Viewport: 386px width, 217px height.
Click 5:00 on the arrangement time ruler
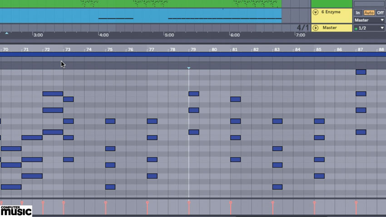pyautogui.click(x=169, y=35)
